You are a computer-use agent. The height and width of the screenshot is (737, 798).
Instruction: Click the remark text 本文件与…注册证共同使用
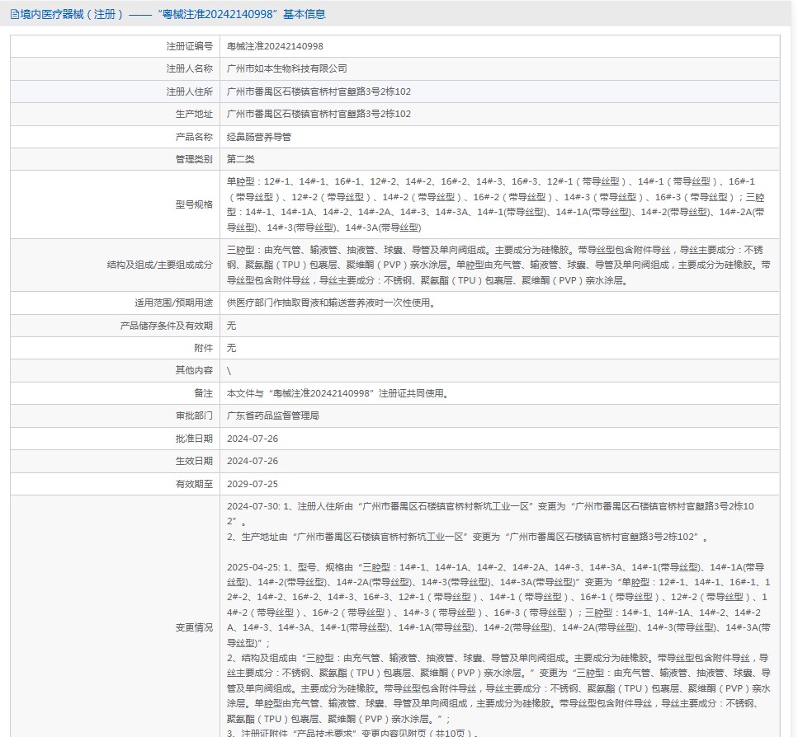point(338,393)
